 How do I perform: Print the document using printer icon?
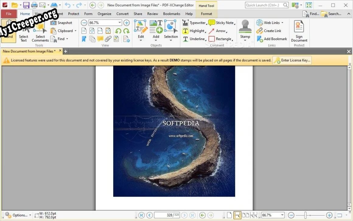(x=34, y=5)
